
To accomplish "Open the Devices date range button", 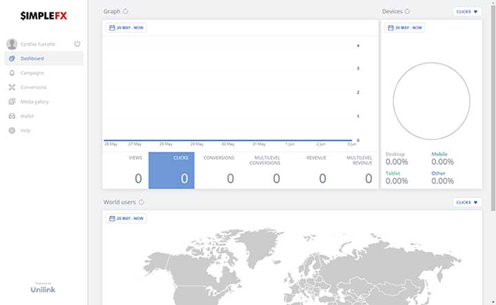I will [x=405, y=28].
